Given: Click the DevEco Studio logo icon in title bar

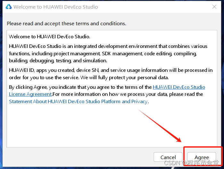Looking at the screenshot, I should coord(9,7).
